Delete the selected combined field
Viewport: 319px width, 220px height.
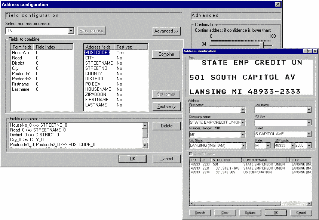coord(166,126)
